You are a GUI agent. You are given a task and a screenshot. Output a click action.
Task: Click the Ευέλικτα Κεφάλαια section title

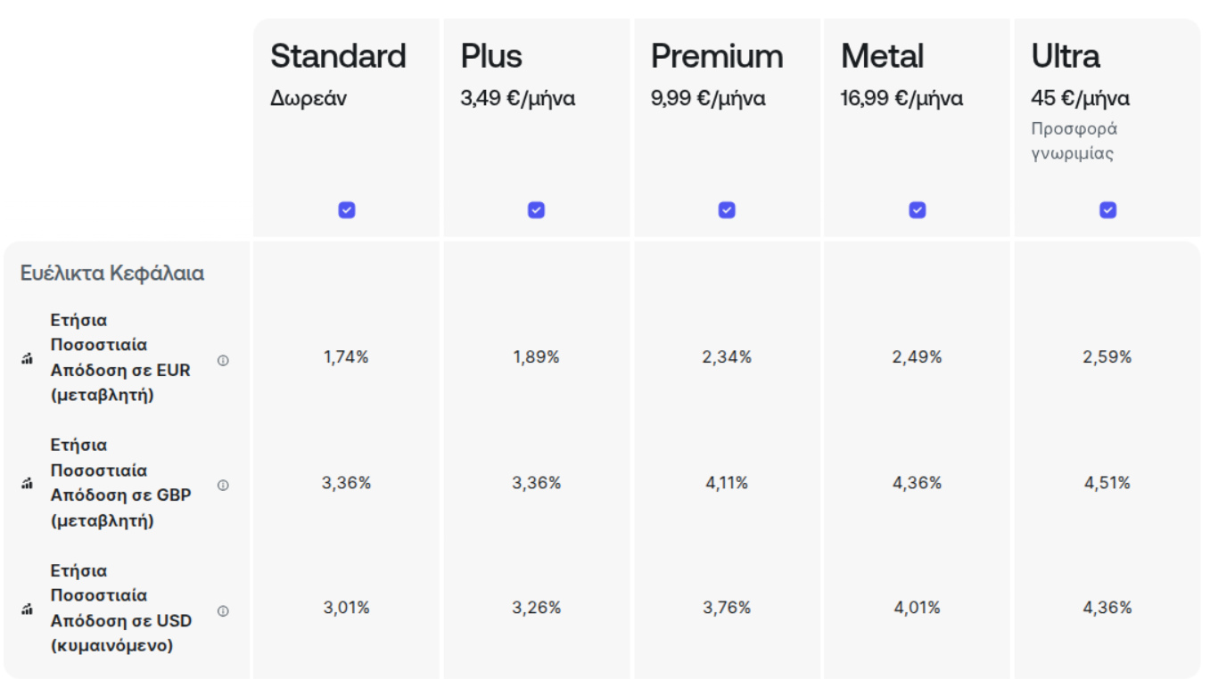112,274
